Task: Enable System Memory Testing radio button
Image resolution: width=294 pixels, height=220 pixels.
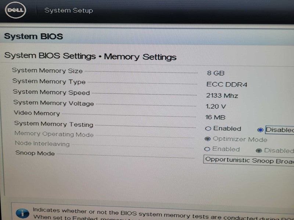Action: (208, 129)
